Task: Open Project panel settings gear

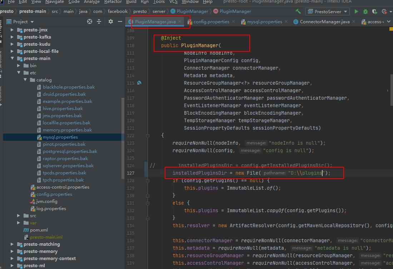Action: (110, 21)
